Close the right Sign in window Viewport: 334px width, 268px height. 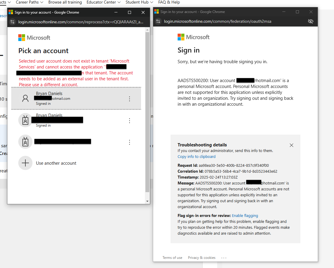point(311,12)
